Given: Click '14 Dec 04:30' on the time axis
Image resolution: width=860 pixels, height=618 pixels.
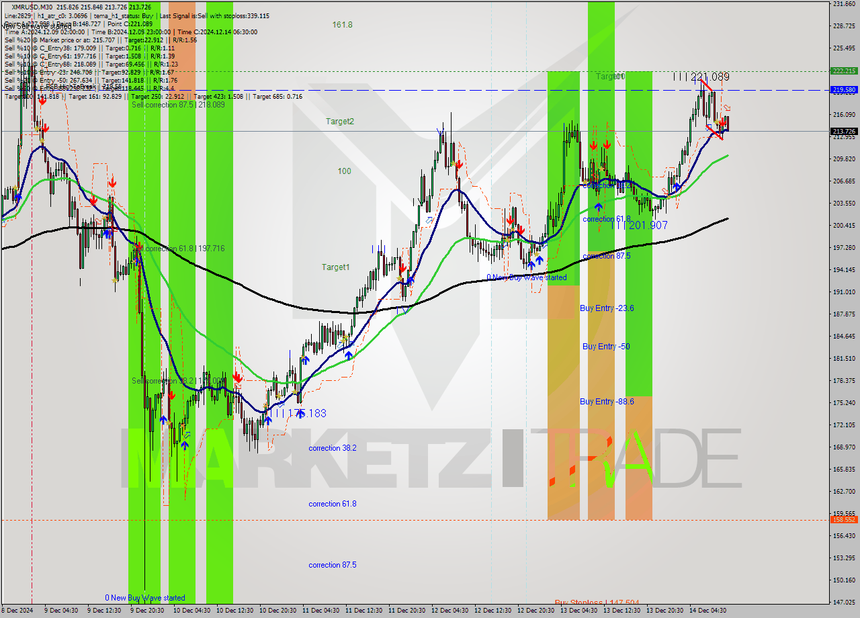Looking at the screenshot, I should tap(707, 611).
